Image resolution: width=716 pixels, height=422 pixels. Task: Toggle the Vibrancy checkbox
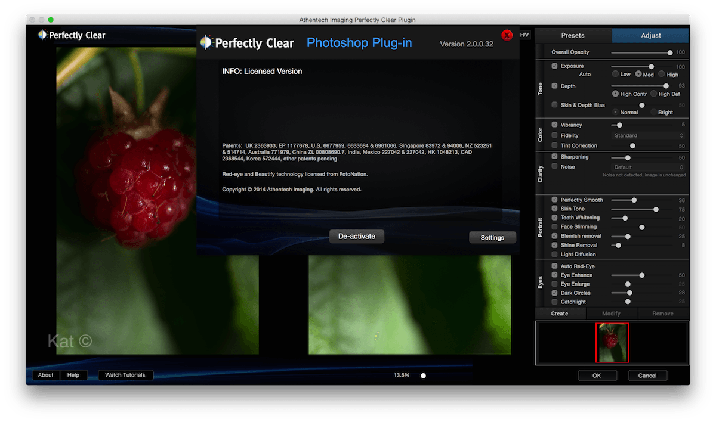coord(555,125)
